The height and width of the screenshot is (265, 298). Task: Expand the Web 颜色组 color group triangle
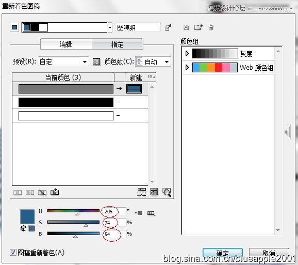coord(187,67)
